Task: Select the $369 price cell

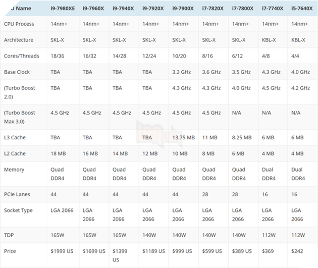Action: (x=268, y=251)
